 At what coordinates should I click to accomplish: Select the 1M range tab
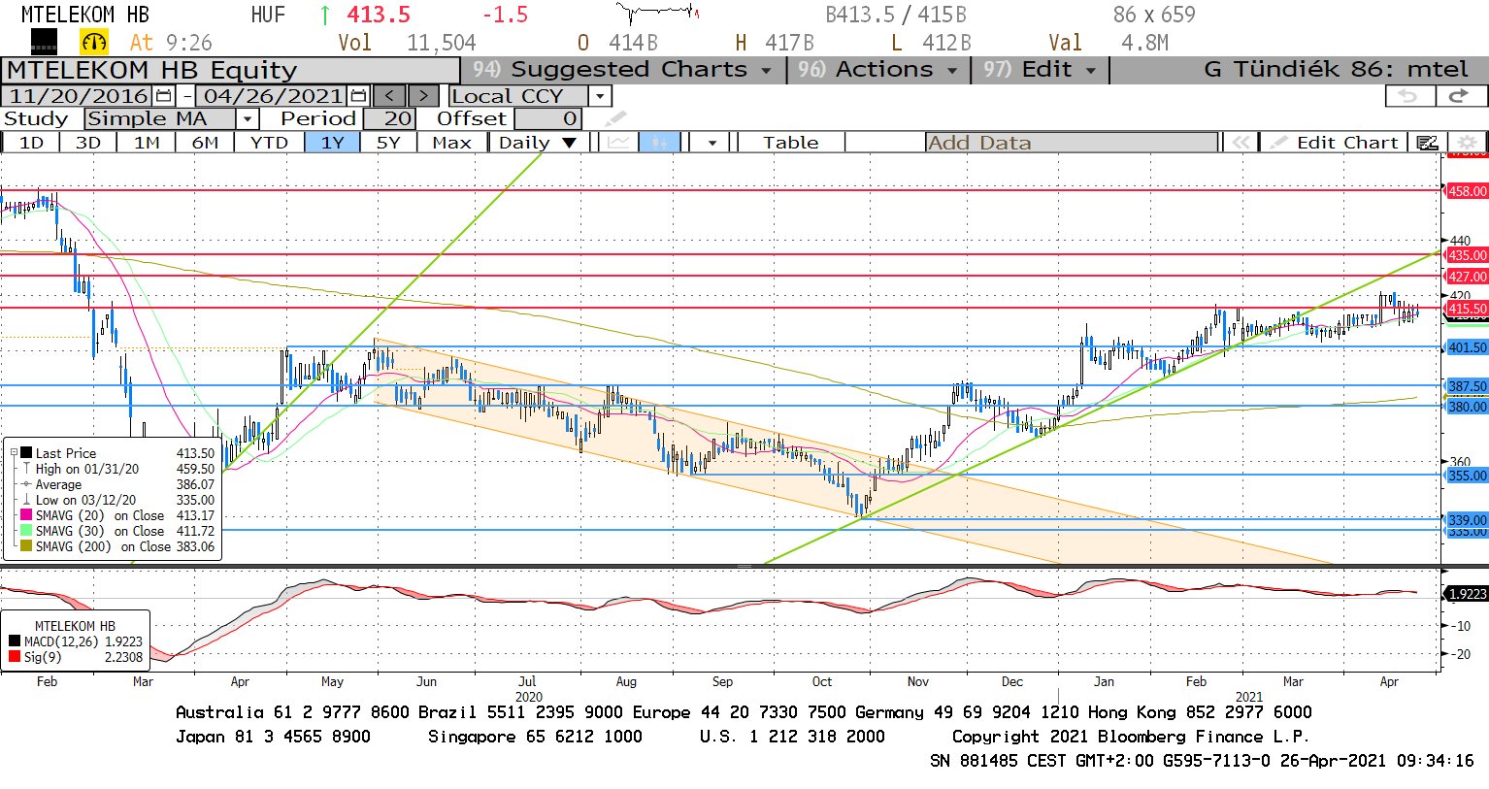coord(147,143)
